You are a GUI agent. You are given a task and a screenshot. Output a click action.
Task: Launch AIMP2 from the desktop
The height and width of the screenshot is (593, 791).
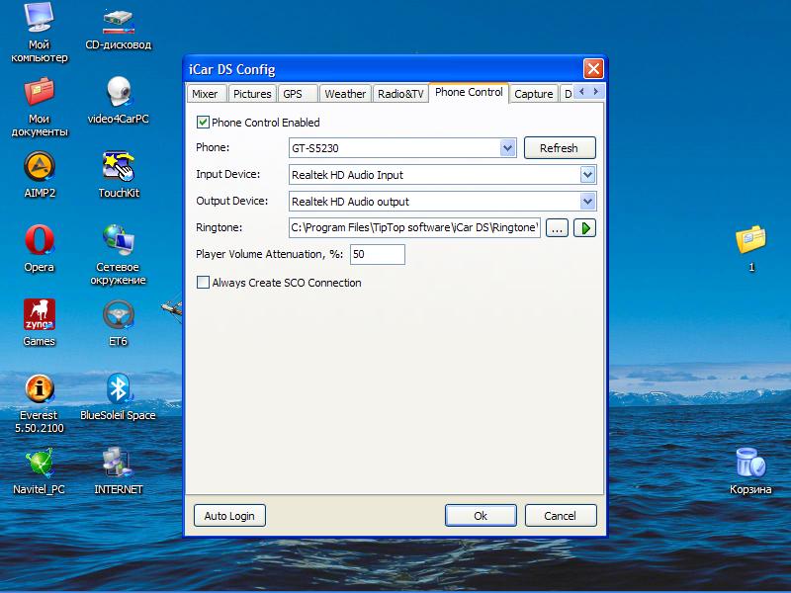(x=40, y=166)
